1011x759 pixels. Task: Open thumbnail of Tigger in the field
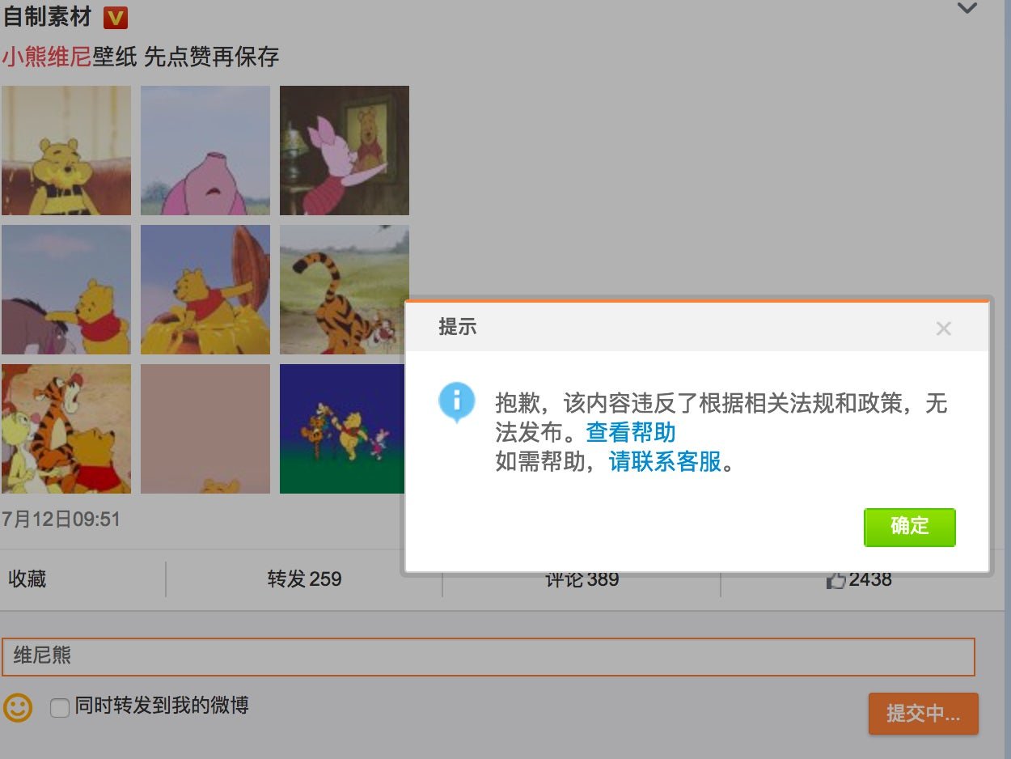pos(345,290)
